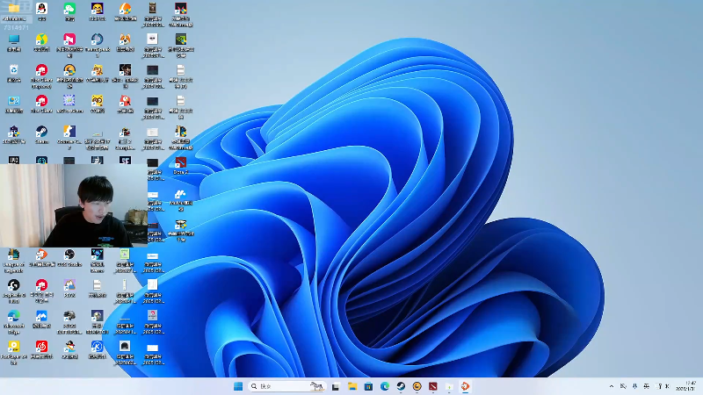Open the QQ penguin desktop icon
703x395 pixels.
tap(41, 9)
